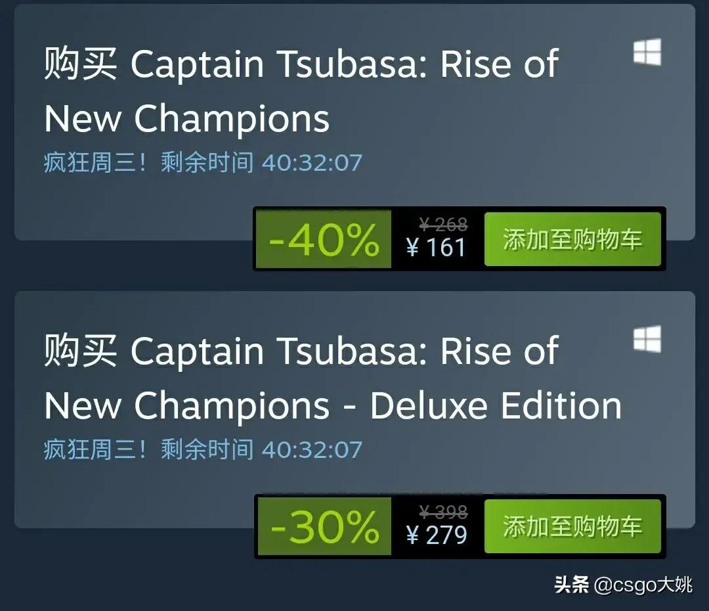Click the ¥161 discounted price
The height and width of the screenshot is (611, 709).
click(x=436, y=248)
